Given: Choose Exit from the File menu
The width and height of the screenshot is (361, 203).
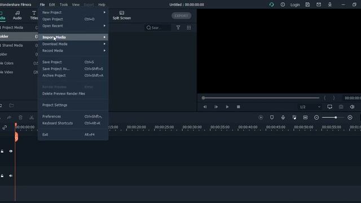Looking at the screenshot, I should [x=73, y=134].
